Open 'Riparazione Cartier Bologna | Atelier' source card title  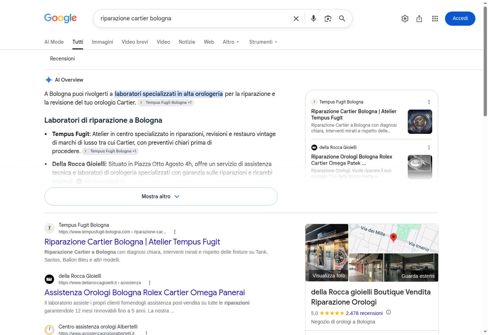(x=354, y=114)
